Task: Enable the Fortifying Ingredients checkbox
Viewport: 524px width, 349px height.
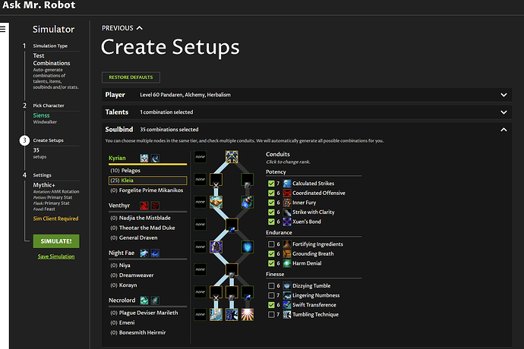Action: pyautogui.click(x=271, y=244)
